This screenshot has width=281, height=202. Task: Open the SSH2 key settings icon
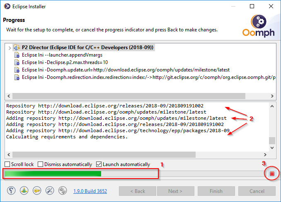[37, 191]
